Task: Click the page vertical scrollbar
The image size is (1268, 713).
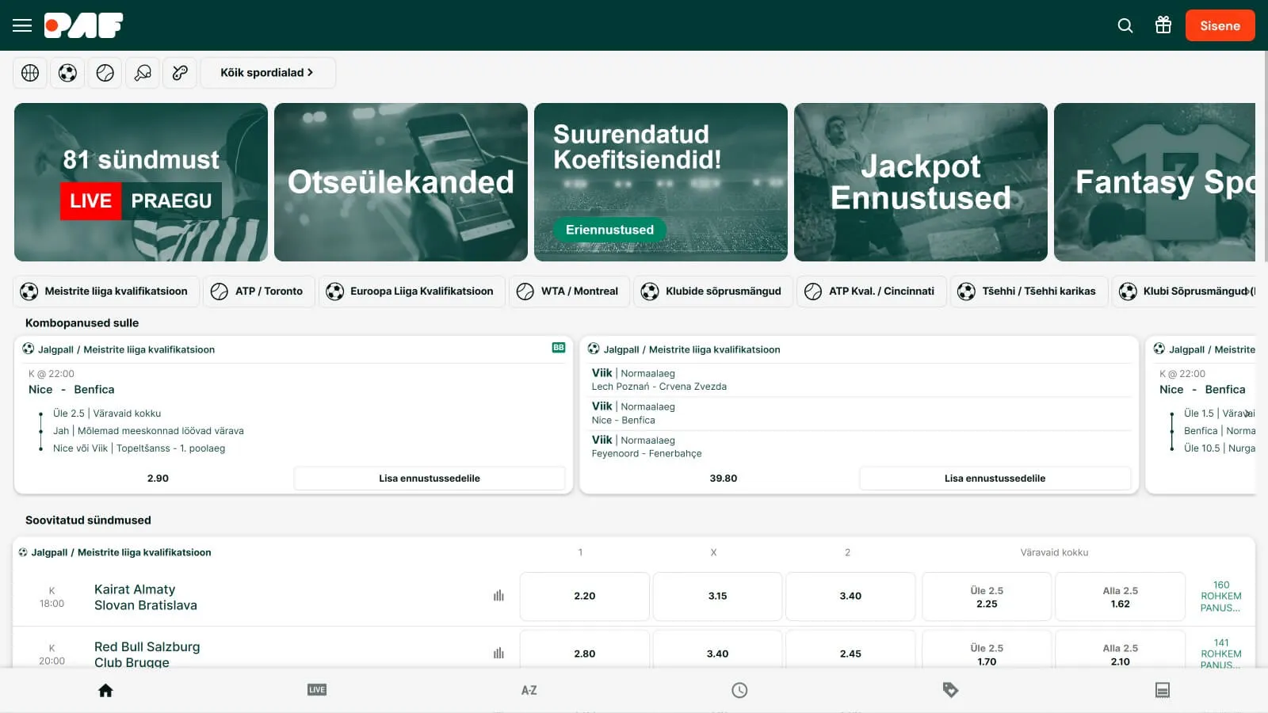Action: coord(1265,157)
